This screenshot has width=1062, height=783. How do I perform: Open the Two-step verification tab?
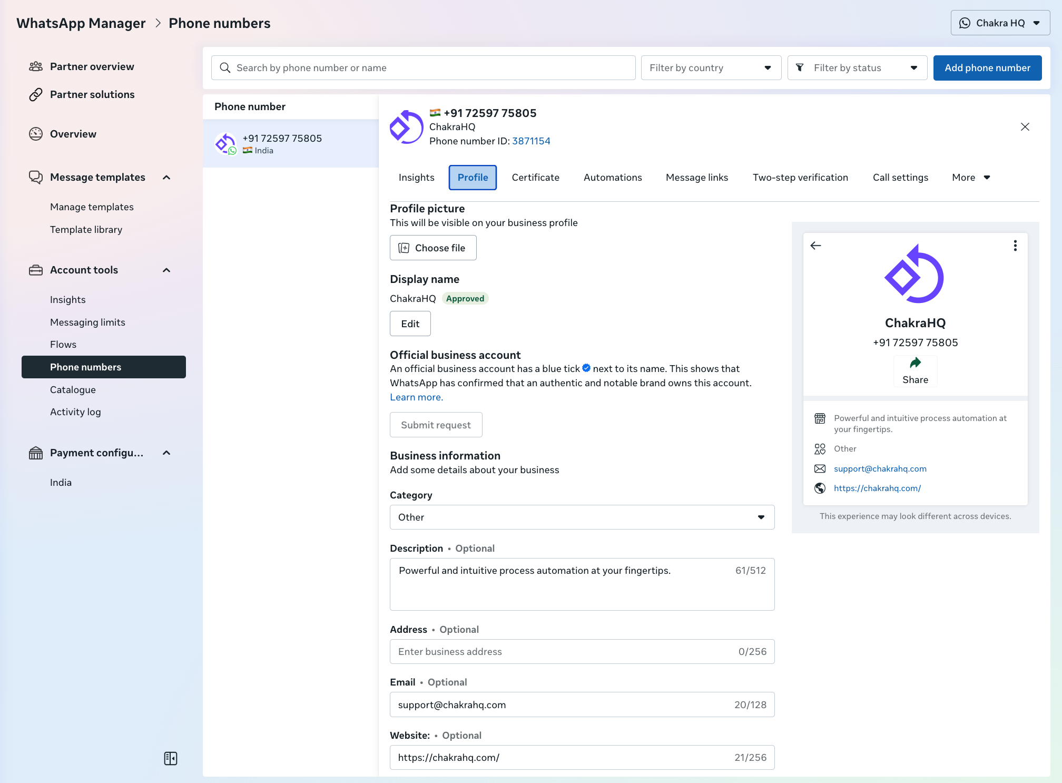tap(800, 178)
